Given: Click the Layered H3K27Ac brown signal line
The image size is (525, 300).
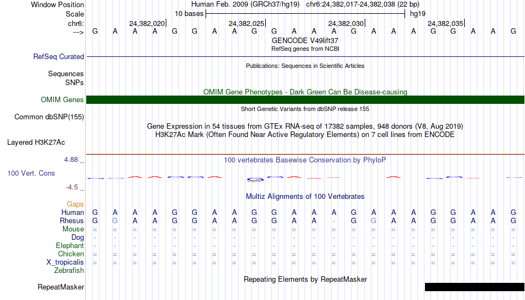Looking at the screenshot, I should [x=305, y=154].
